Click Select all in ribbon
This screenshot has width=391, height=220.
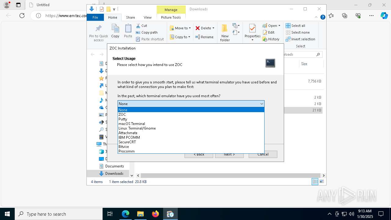(x=295, y=26)
